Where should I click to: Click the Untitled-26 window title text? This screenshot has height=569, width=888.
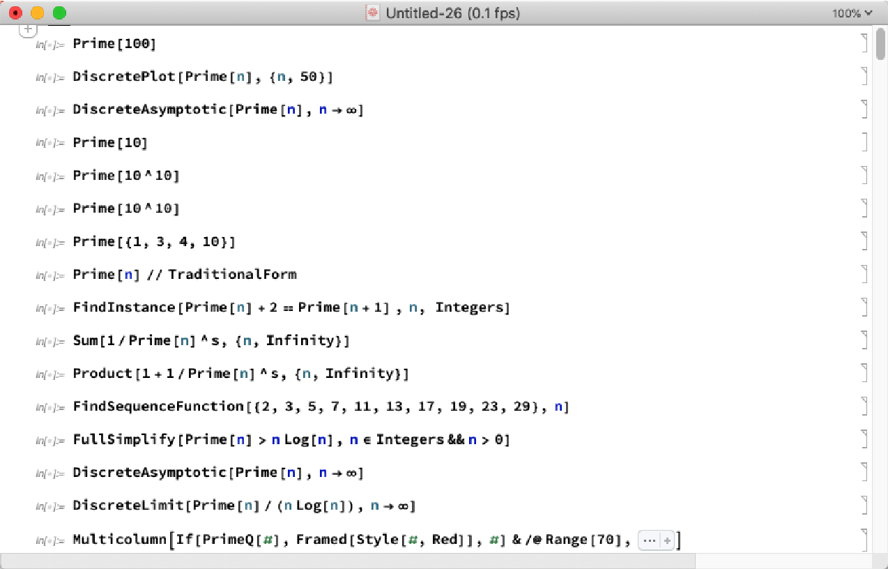click(x=453, y=13)
